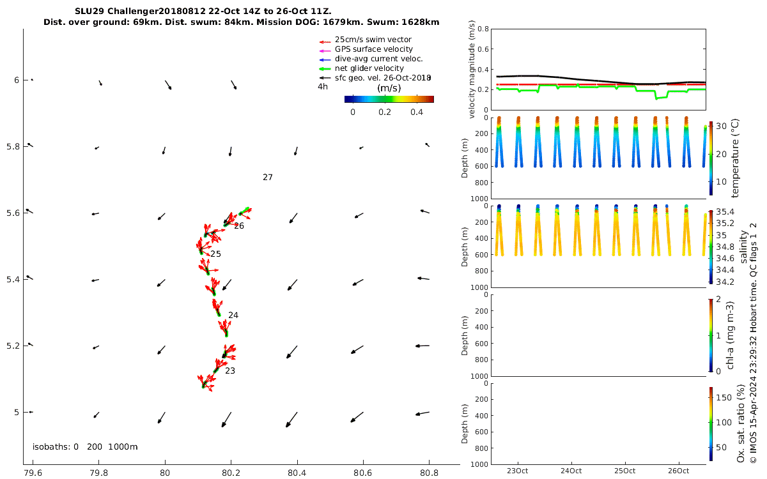Click the 'Depth (m)' label of the chl-a panel
Image resolution: width=767 pixels, height=479 pixels.
(465, 335)
